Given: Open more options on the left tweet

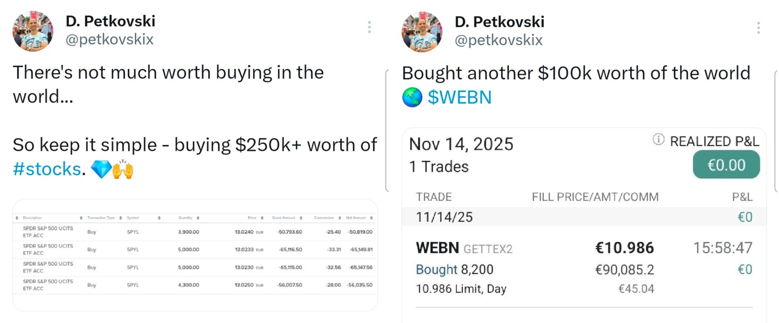Looking at the screenshot, I should (369, 26).
